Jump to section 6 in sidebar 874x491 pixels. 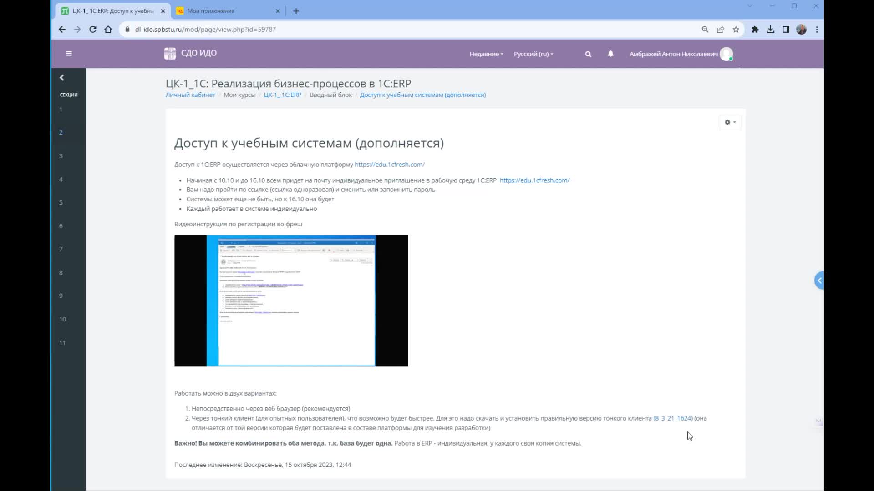[x=61, y=226]
